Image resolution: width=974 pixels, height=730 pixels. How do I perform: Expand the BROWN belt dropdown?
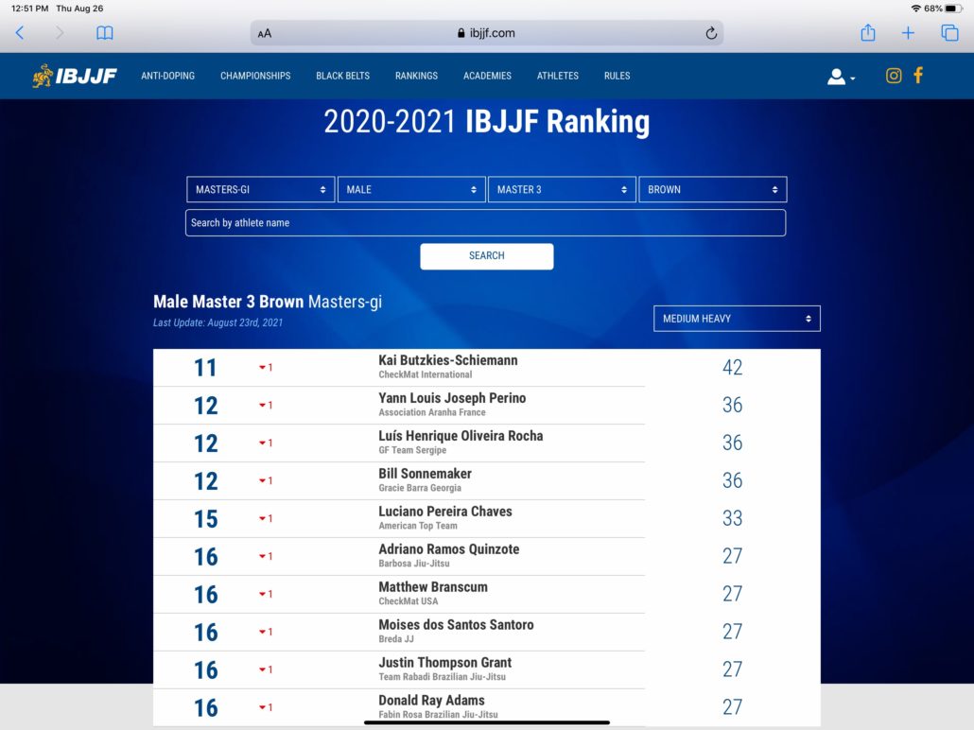pyautogui.click(x=712, y=189)
